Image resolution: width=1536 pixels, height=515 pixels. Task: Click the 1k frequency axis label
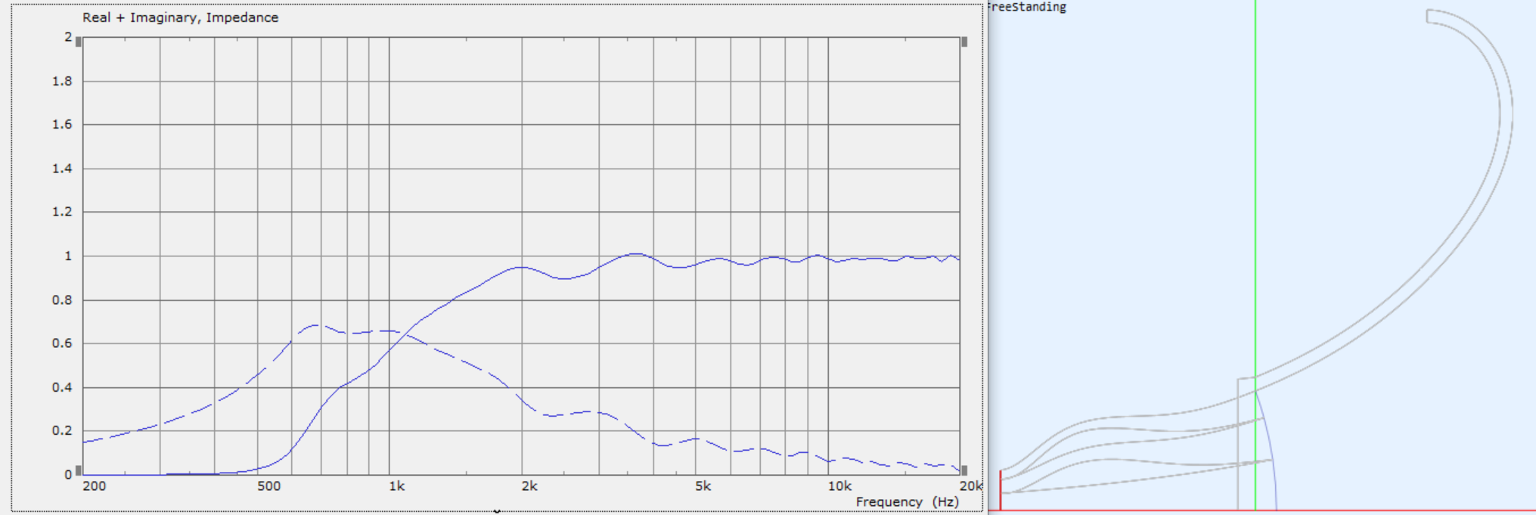click(x=396, y=486)
